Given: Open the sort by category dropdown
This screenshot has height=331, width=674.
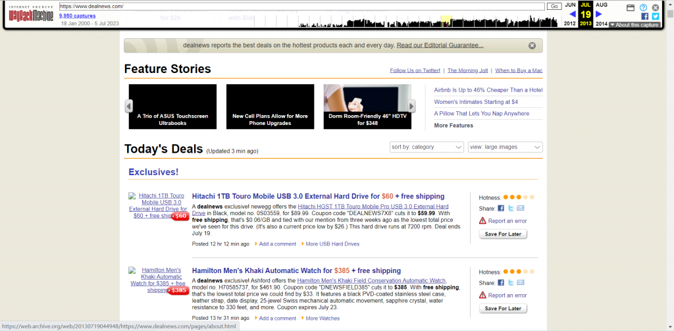Looking at the screenshot, I should (x=427, y=147).
